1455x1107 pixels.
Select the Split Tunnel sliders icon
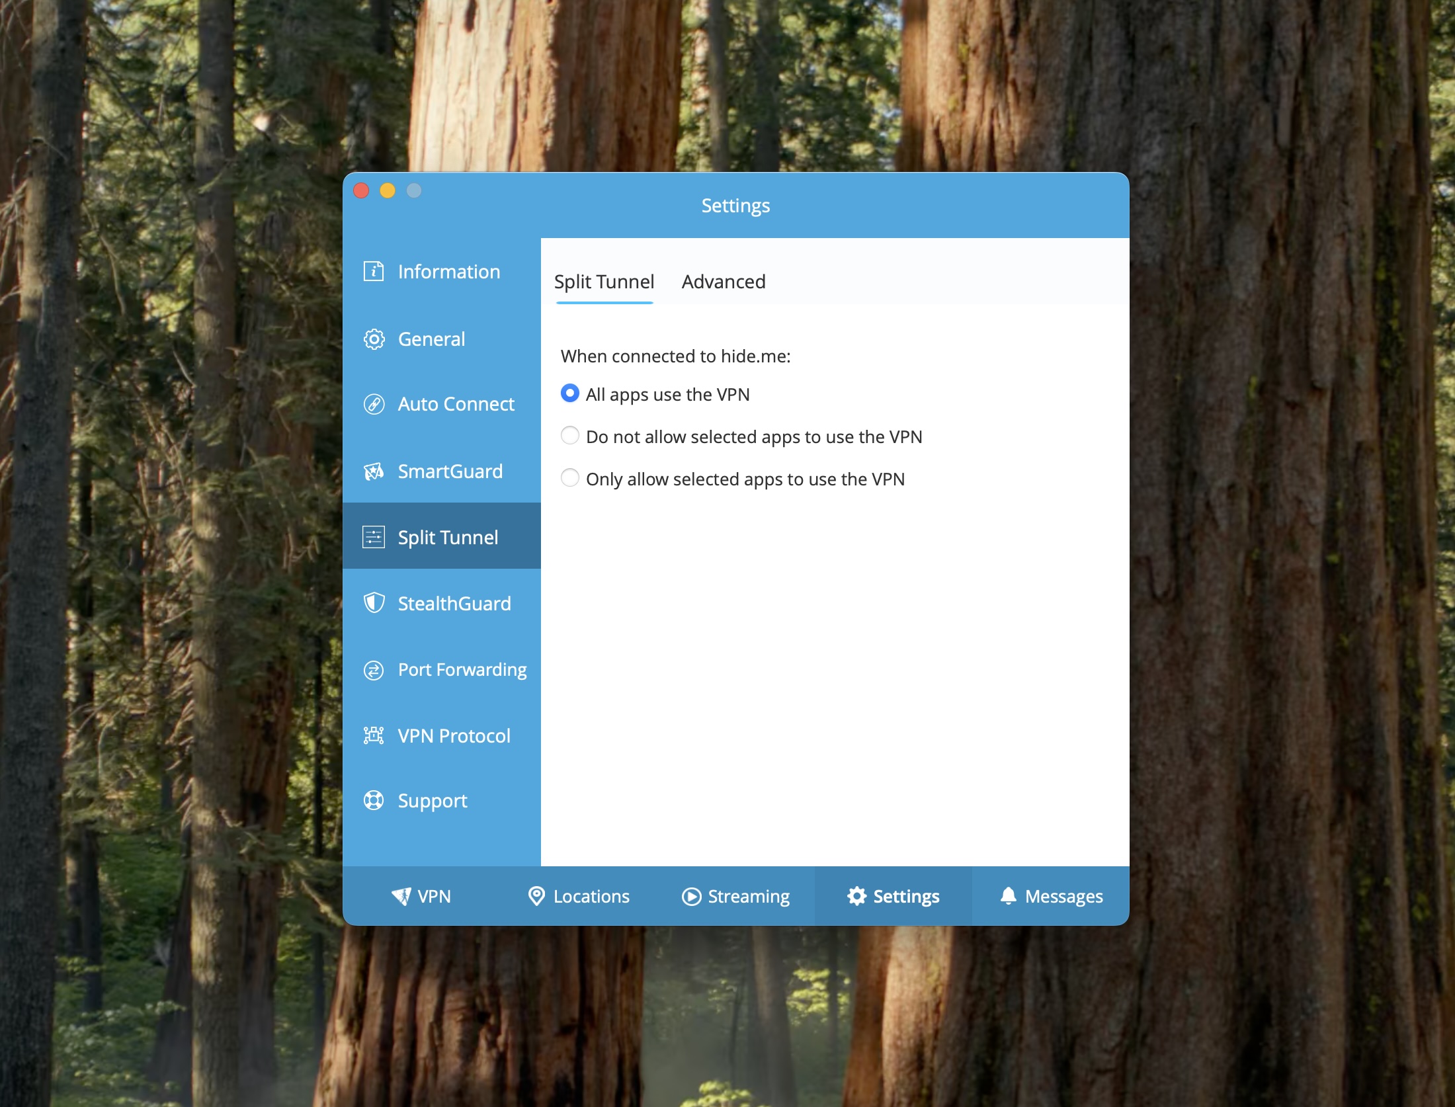click(374, 537)
